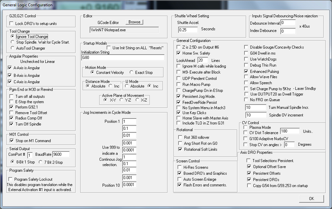
Task: Enable Use Init String on ALL Resets
Action: [x=109, y=48]
